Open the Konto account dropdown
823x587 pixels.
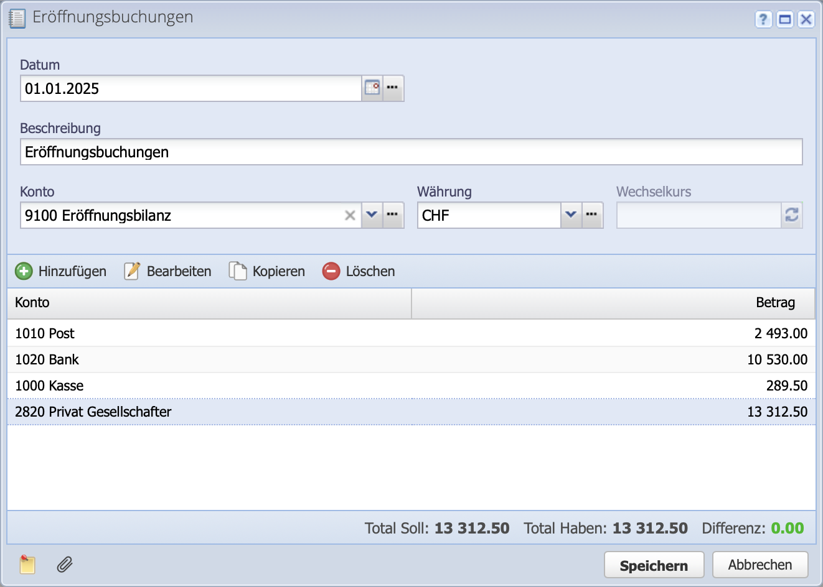click(x=372, y=215)
